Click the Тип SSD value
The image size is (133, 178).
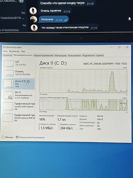[x=99, y=129]
